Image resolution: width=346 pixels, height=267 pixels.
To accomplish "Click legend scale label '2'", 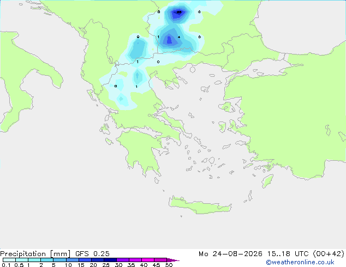I will (x=41, y=265).
